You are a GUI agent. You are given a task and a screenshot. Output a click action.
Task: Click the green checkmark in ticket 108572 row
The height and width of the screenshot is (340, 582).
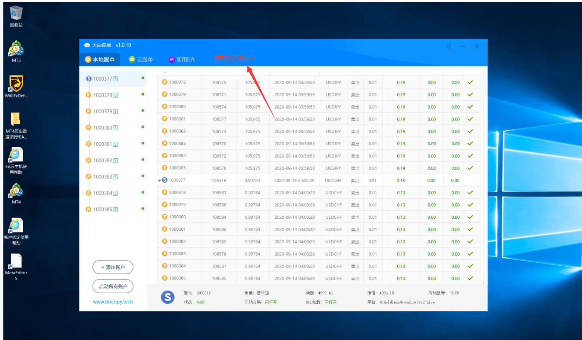470,156
